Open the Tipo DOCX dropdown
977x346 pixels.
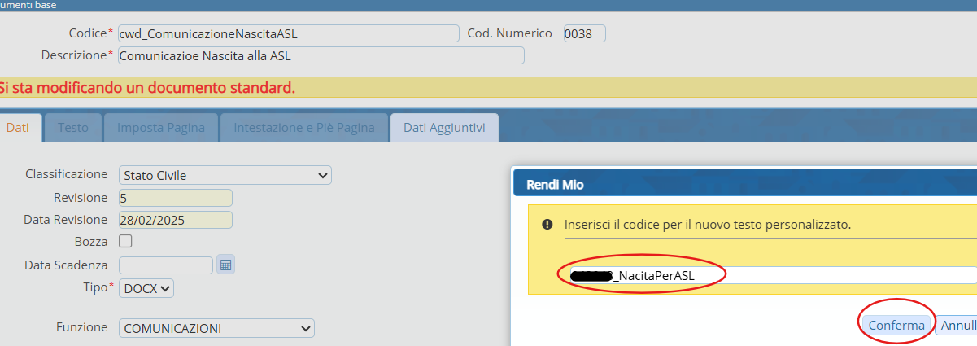(x=146, y=287)
